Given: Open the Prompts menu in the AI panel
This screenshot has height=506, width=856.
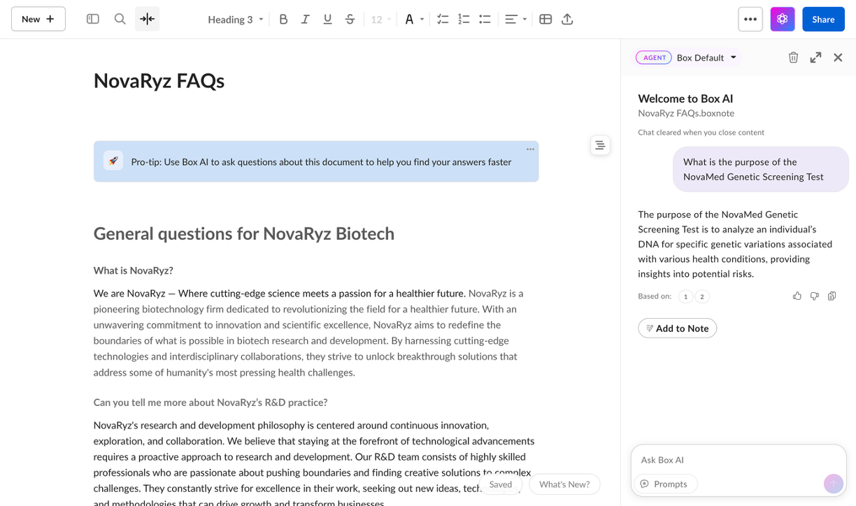Looking at the screenshot, I should (x=665, y=484).
